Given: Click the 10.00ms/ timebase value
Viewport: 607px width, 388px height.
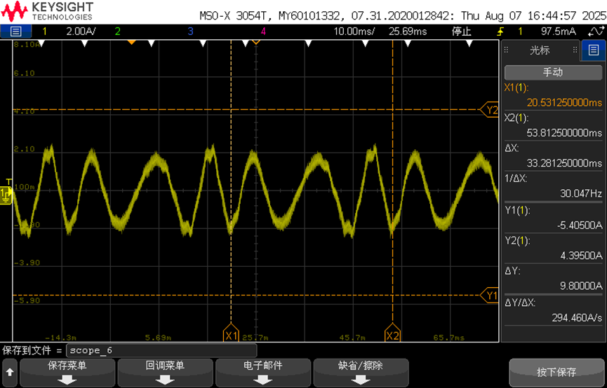Looking at the screenshot, I should pyautogui.click(x=354, y=32).
